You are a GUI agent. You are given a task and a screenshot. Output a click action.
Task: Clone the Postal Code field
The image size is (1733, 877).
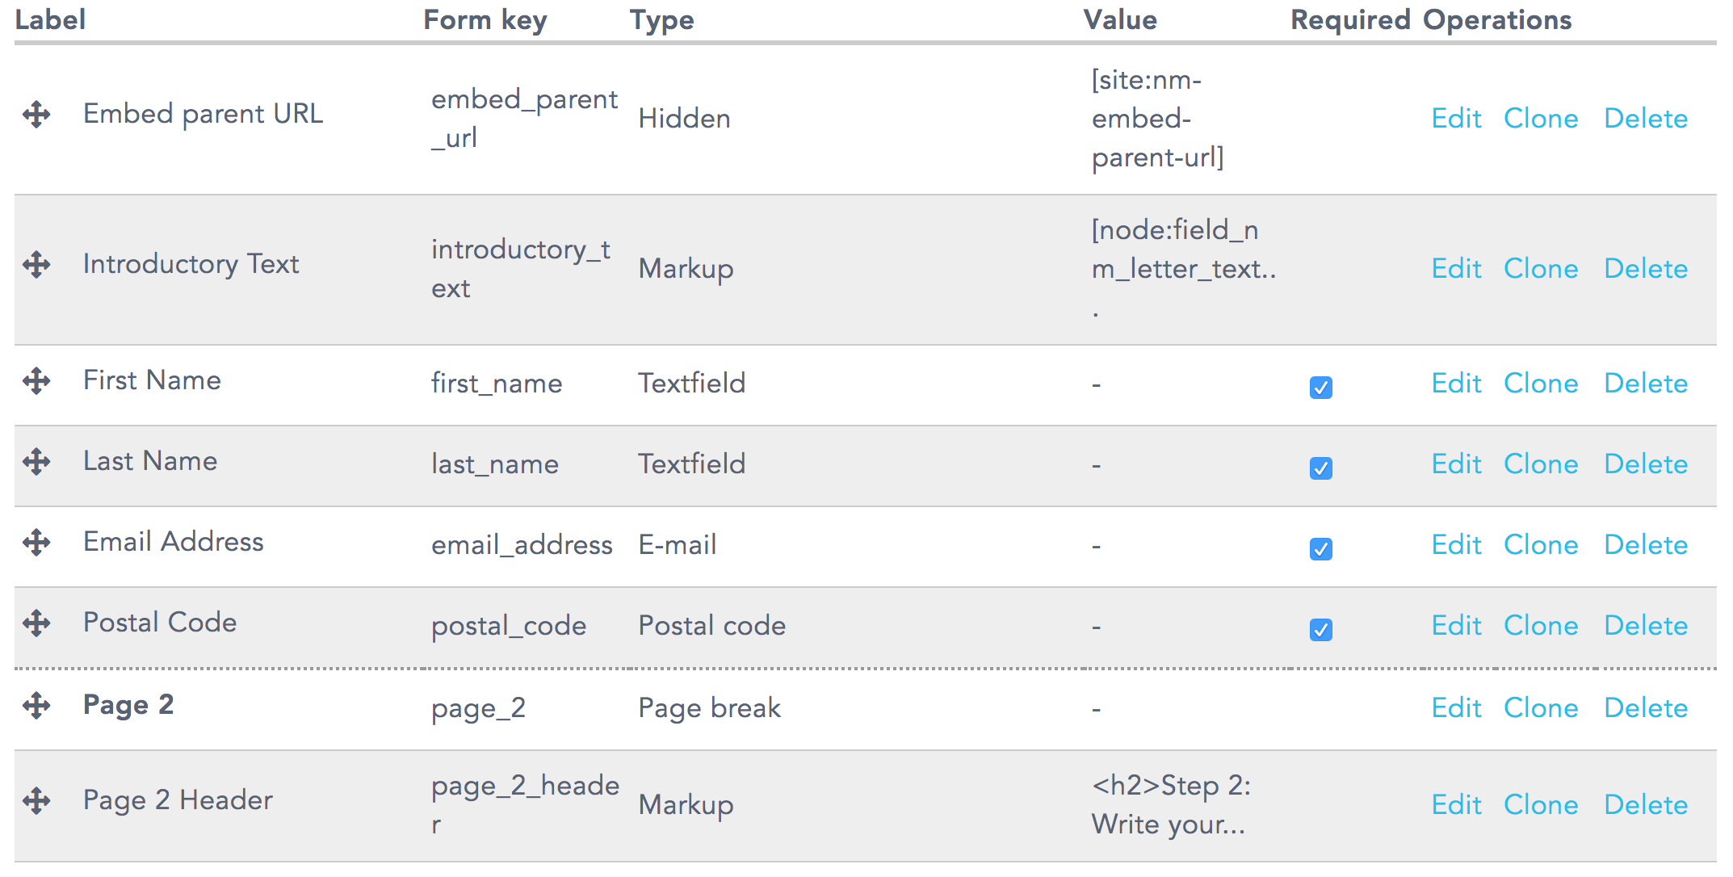coord(1541,626)
